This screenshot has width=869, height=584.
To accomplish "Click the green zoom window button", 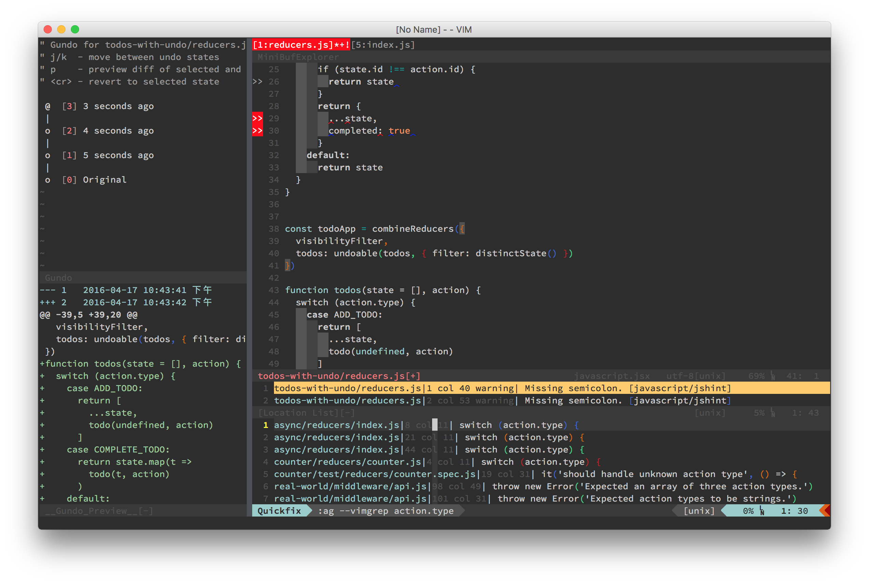I will tap(75, 29).
